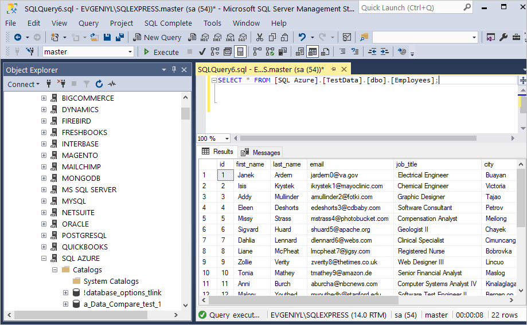
Task: Click the Undo arrow icon
Action: pyautogui.click(x=302, y=37)
